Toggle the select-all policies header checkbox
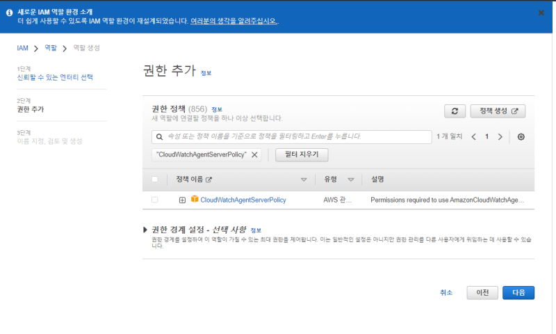The image size is (556, 334). (x=154, y=180)
